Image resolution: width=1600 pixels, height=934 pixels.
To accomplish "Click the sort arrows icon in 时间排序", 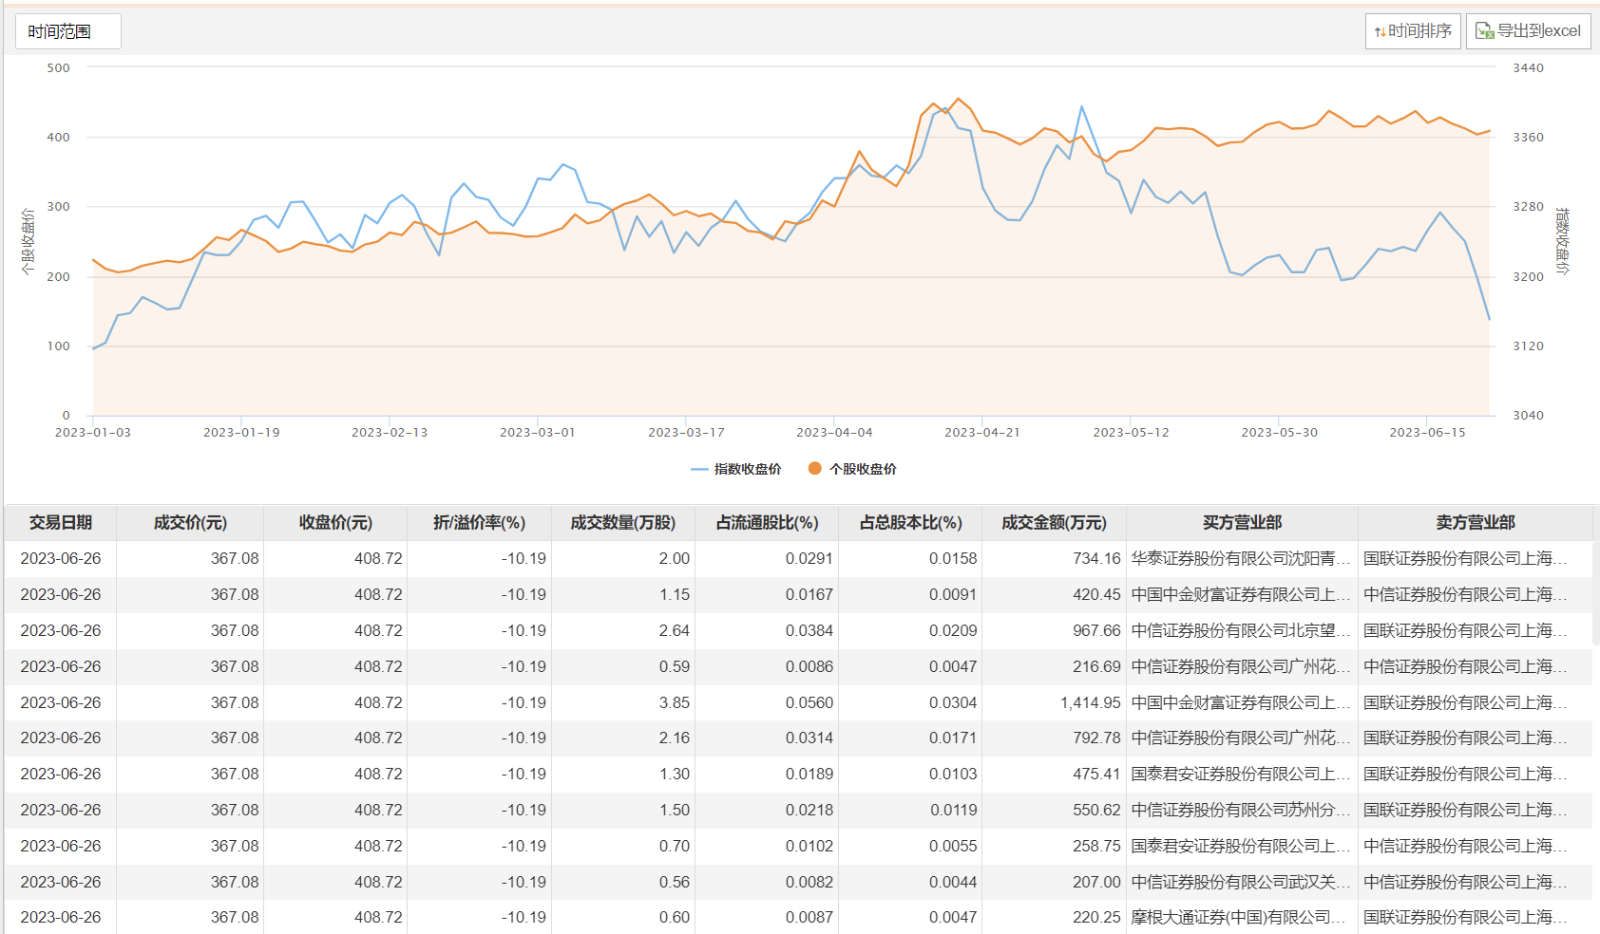I will pos(1380,32).
